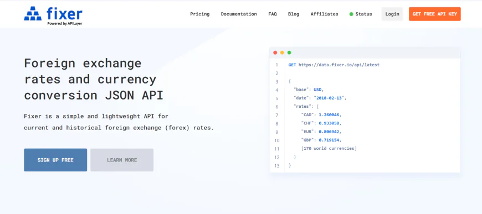Click GET FREE API KEY button

click(435, 14)
